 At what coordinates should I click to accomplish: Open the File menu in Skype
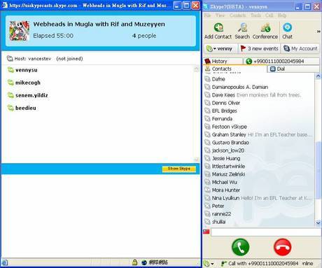tap(207, 15)
